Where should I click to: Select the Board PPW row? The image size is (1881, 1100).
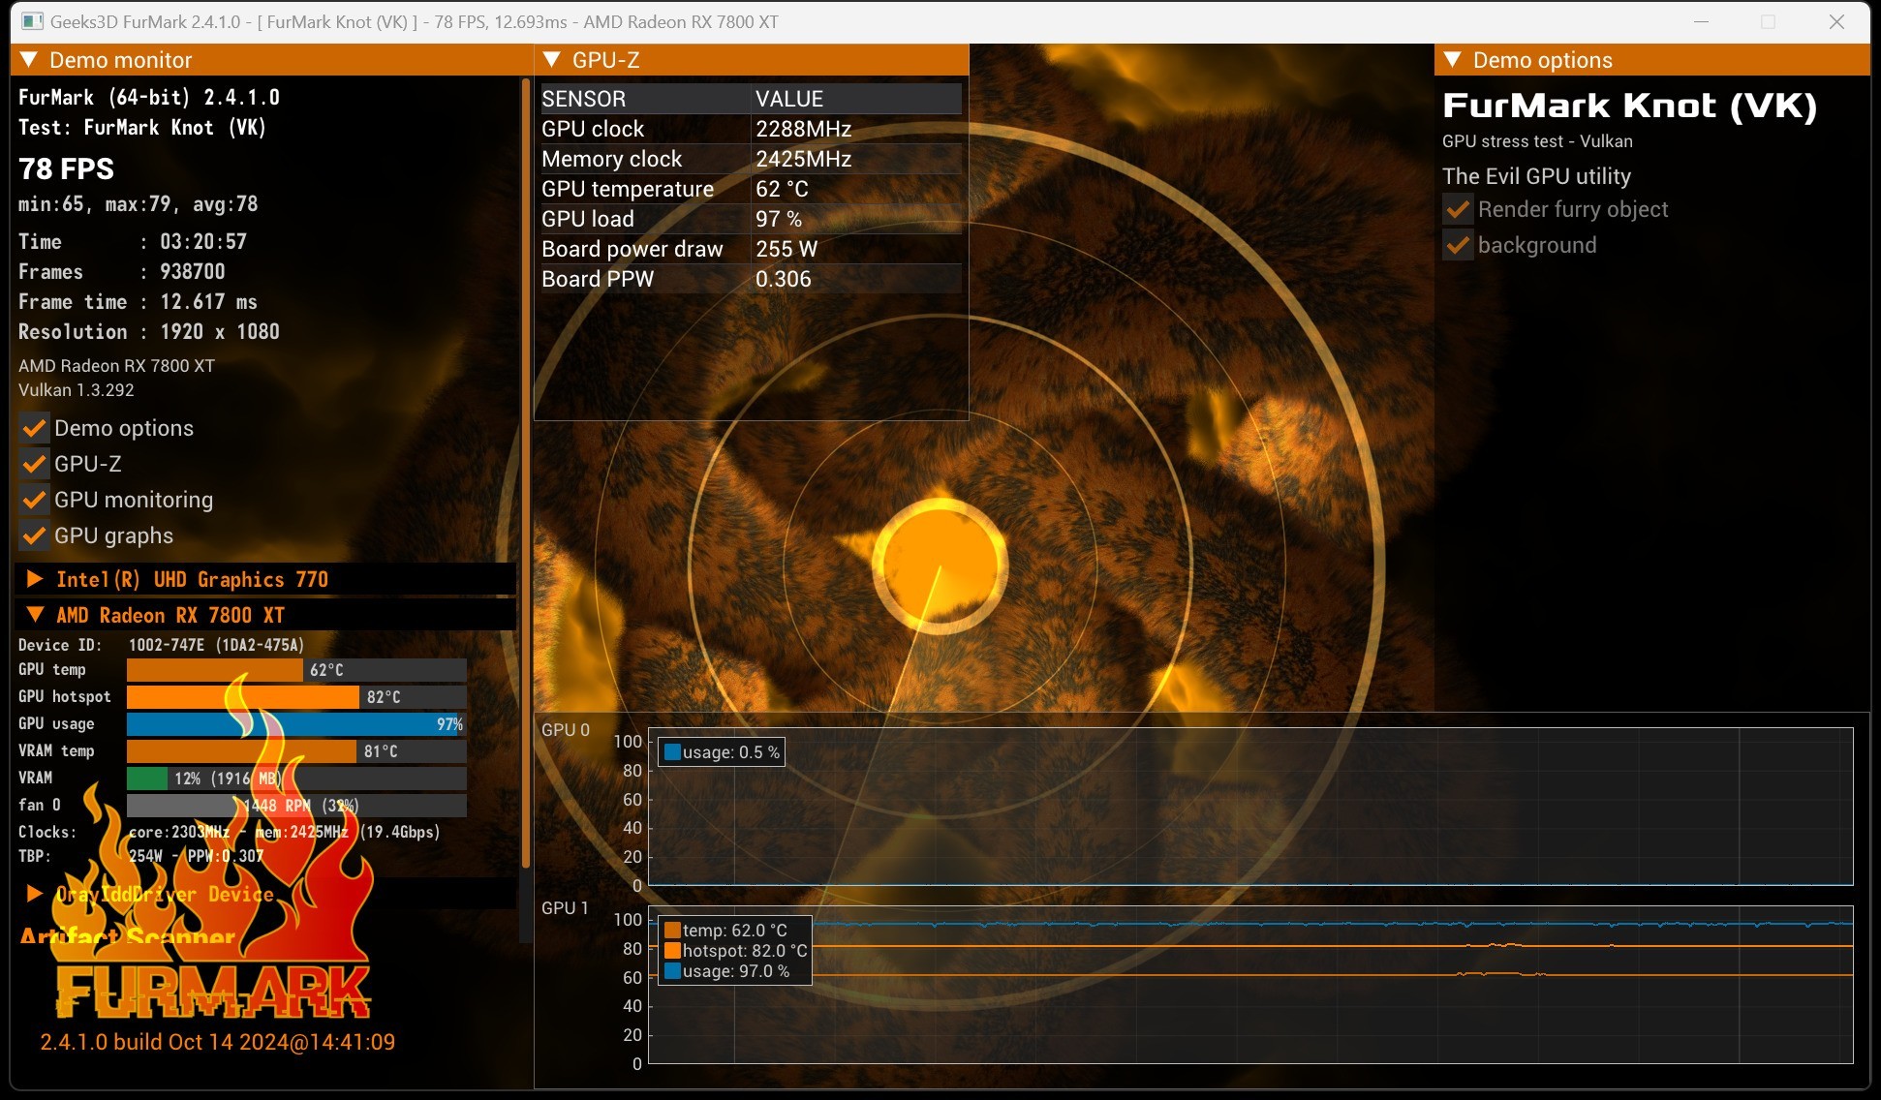coord(751,279)
